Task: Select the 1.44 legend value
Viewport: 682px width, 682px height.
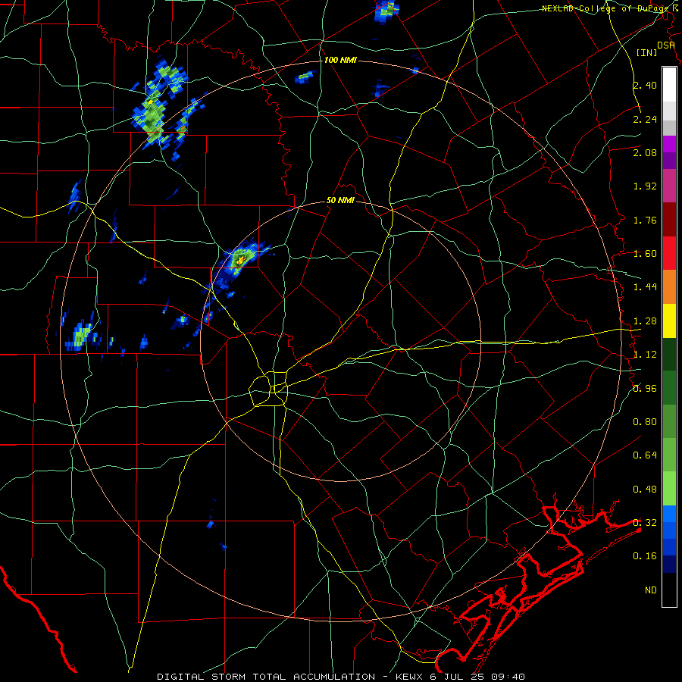Action: (645, 287)
